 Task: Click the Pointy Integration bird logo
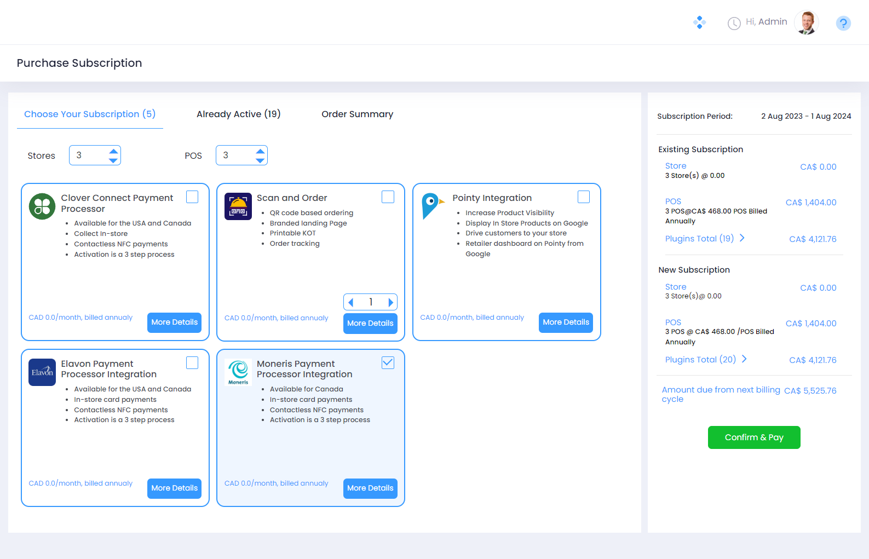[432, 206]
